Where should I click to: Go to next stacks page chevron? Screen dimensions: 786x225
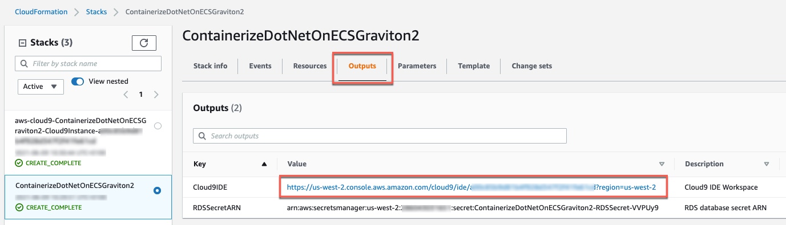pos(156,95)
